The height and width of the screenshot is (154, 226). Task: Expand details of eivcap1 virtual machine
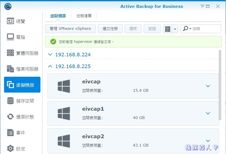click(x=208, y=113)
